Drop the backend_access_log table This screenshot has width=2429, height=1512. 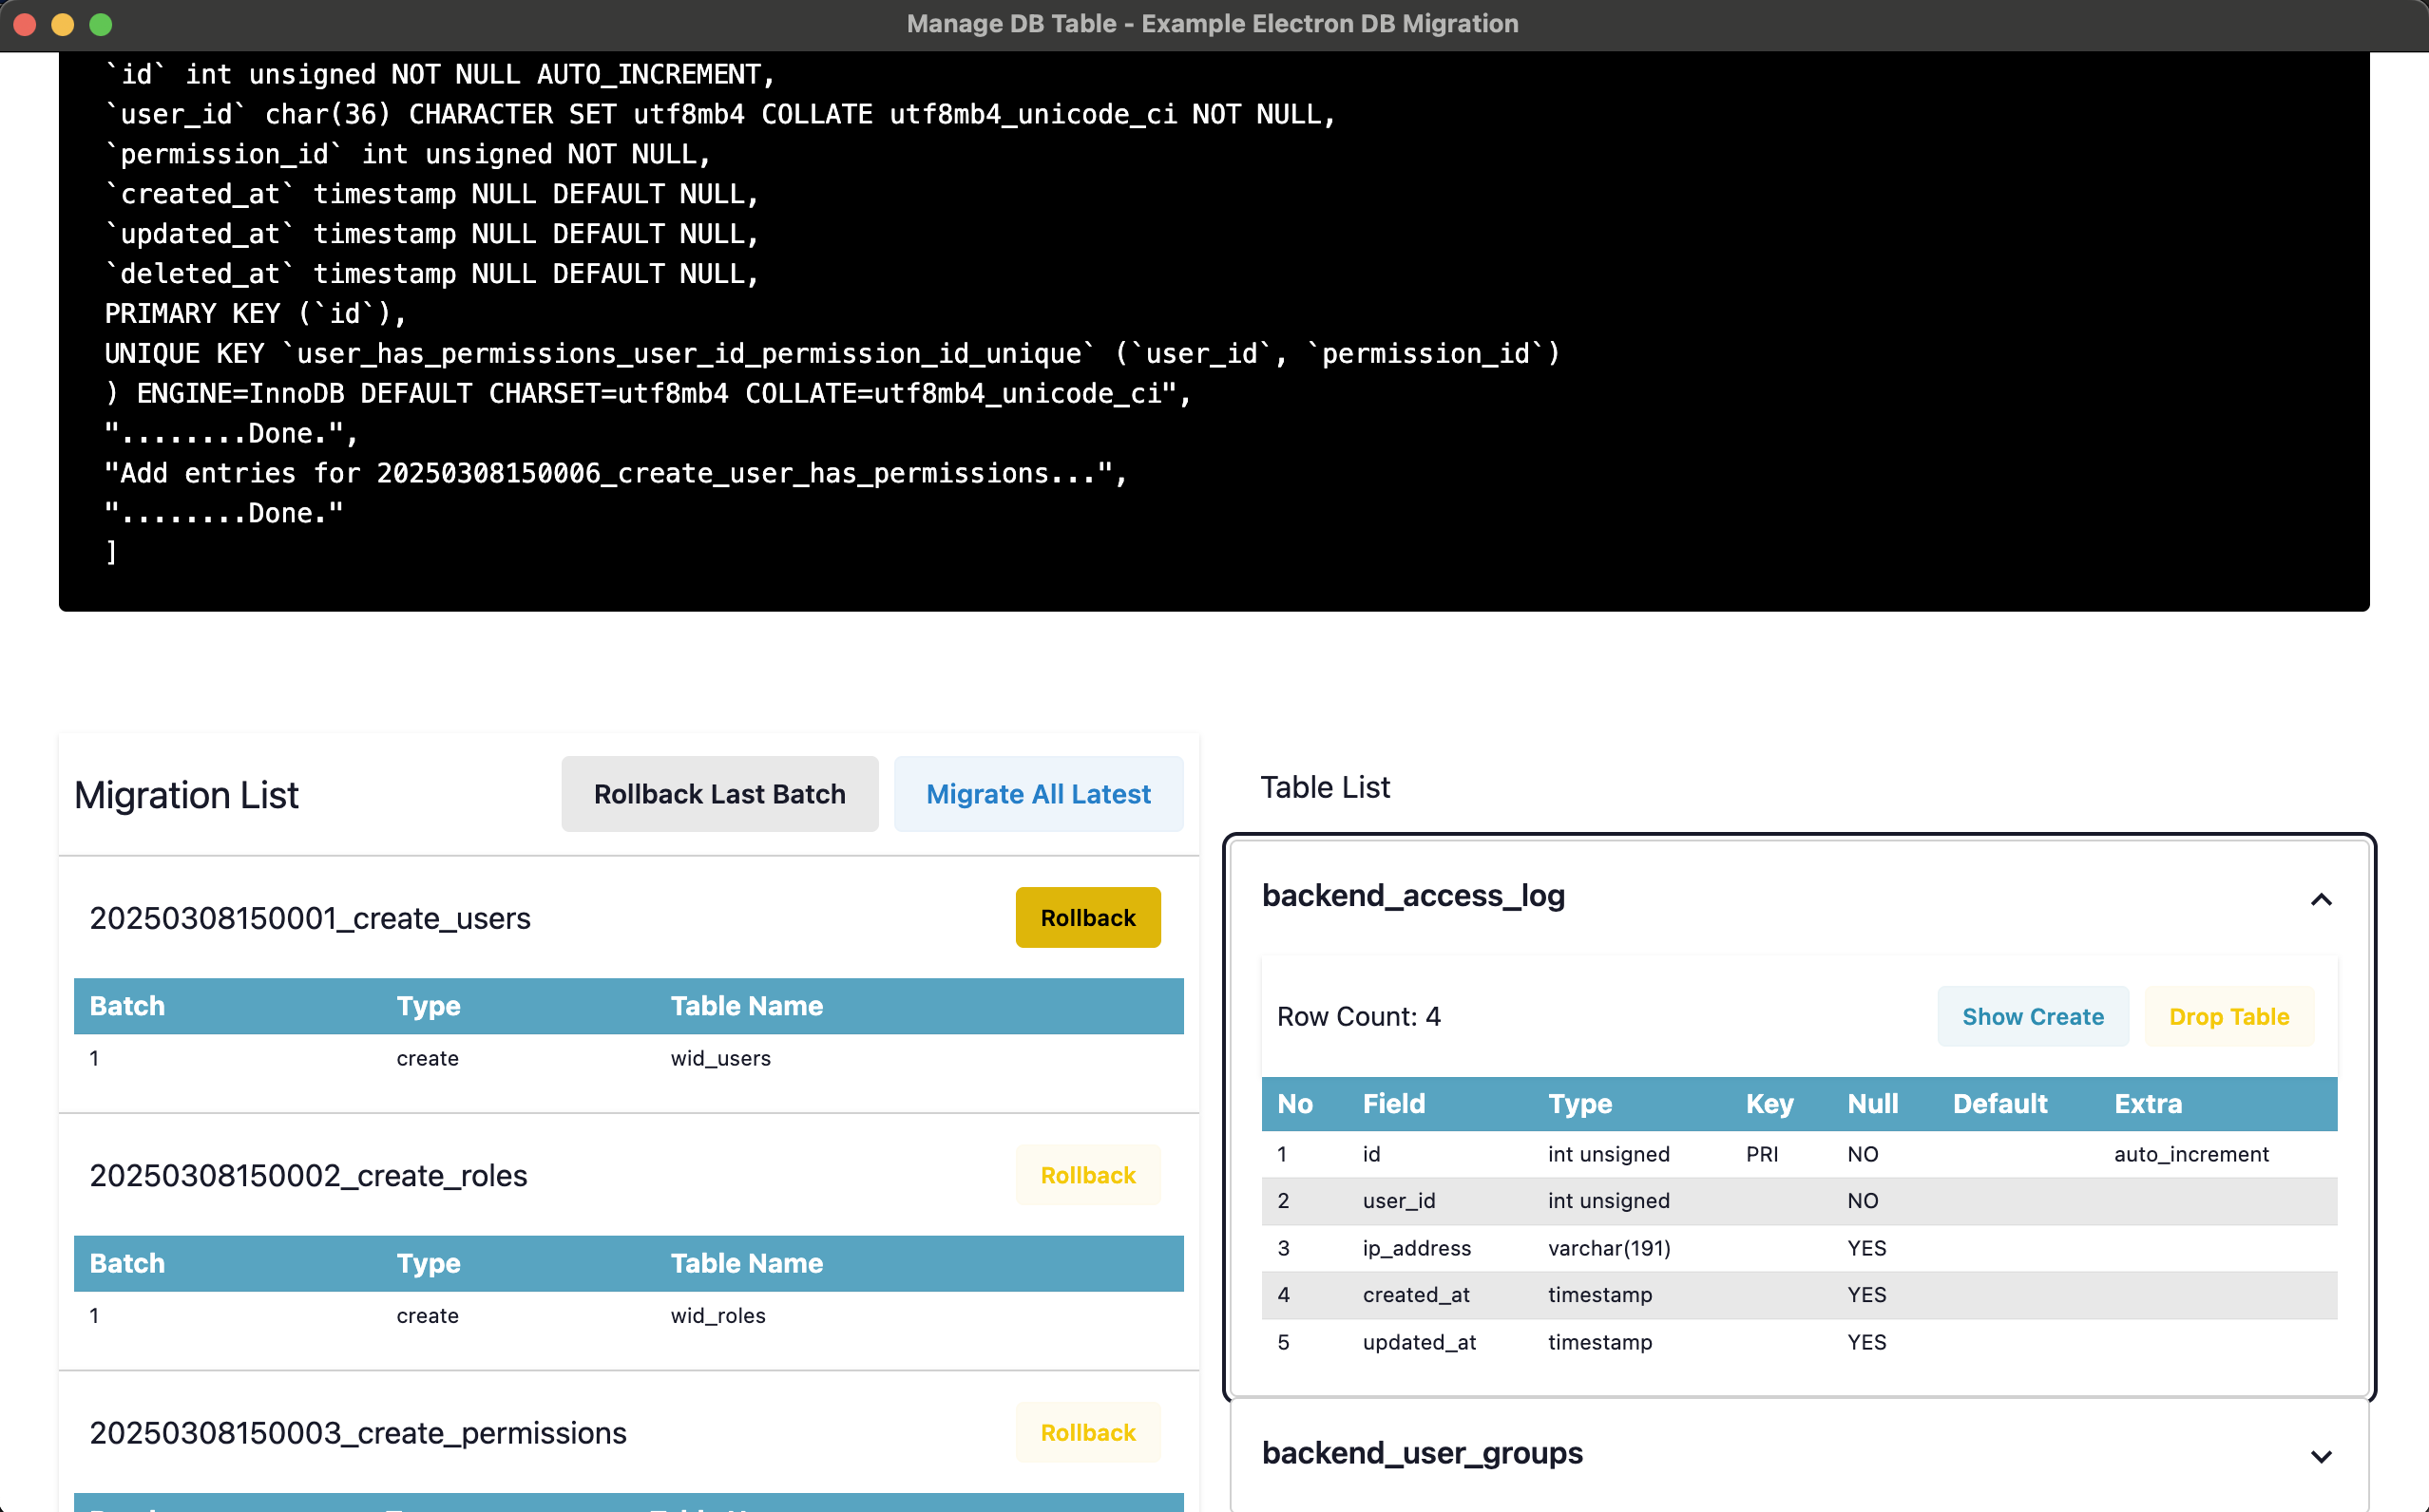point(2228,1016)
